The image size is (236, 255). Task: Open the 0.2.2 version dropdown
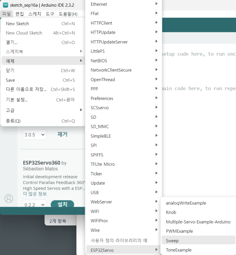point(34,204)
